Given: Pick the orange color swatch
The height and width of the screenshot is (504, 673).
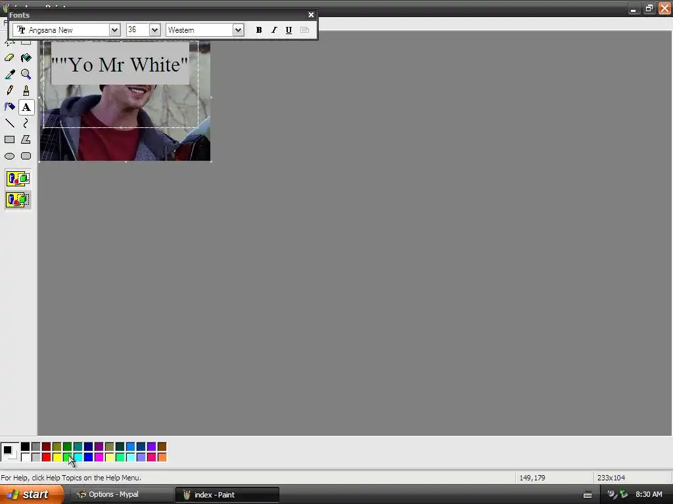Looking at the screenshot, I should pos(162,457).
